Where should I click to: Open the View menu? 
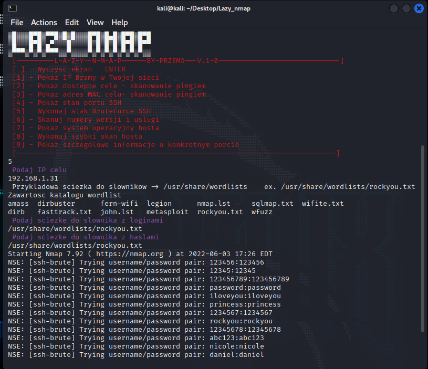tap(95, 23)
